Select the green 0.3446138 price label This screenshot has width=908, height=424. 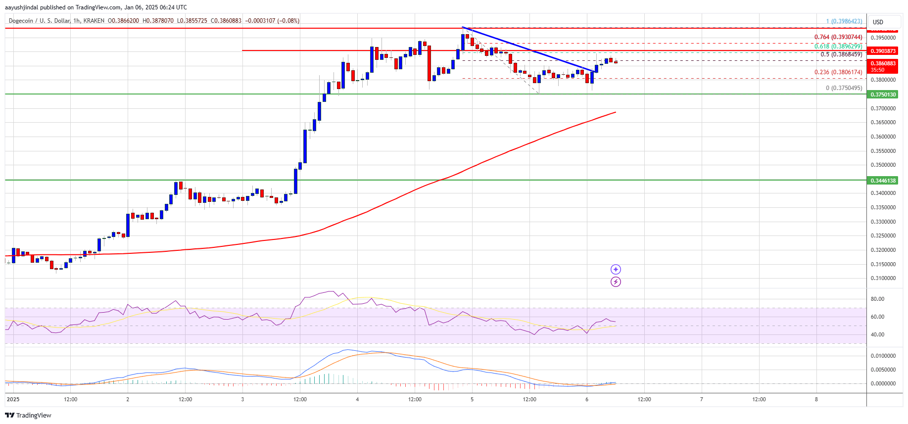click(x=883, y=181)
